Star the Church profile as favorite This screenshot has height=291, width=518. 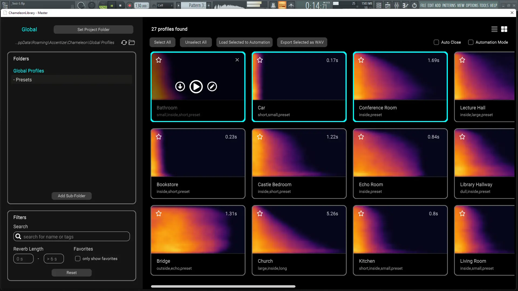260,214
